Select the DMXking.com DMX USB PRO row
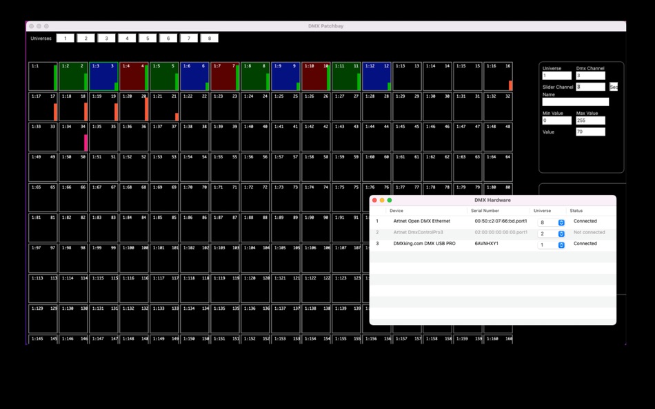This screenshot has width=655, height=409. tap(492, 244)
